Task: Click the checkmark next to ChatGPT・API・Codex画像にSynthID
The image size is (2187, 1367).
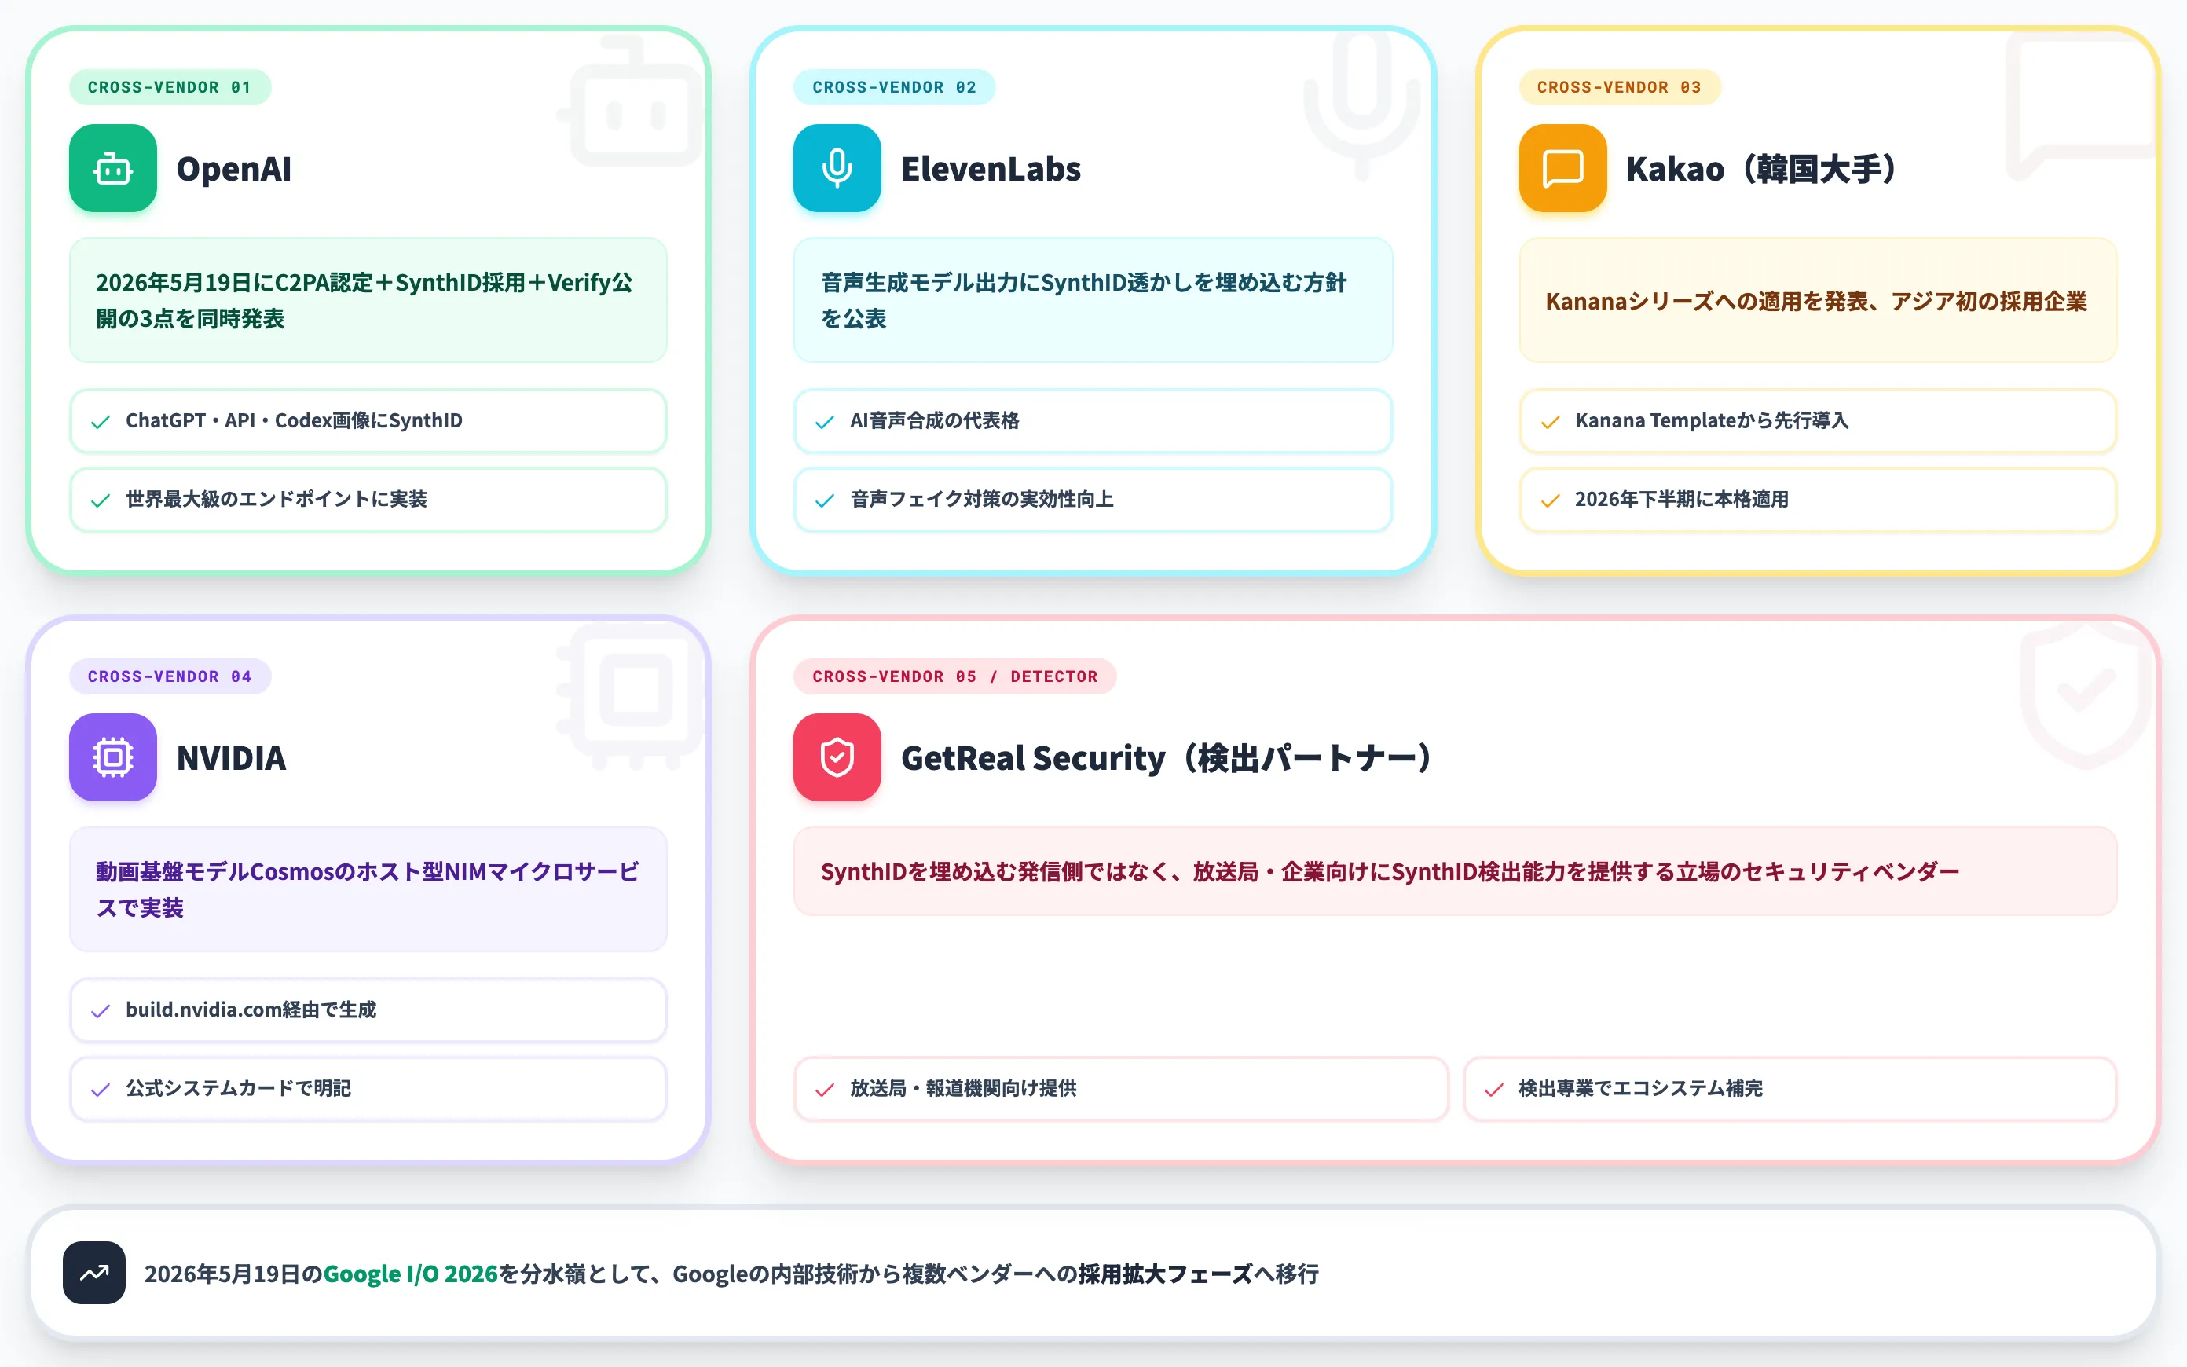Action: pos(101,421)
